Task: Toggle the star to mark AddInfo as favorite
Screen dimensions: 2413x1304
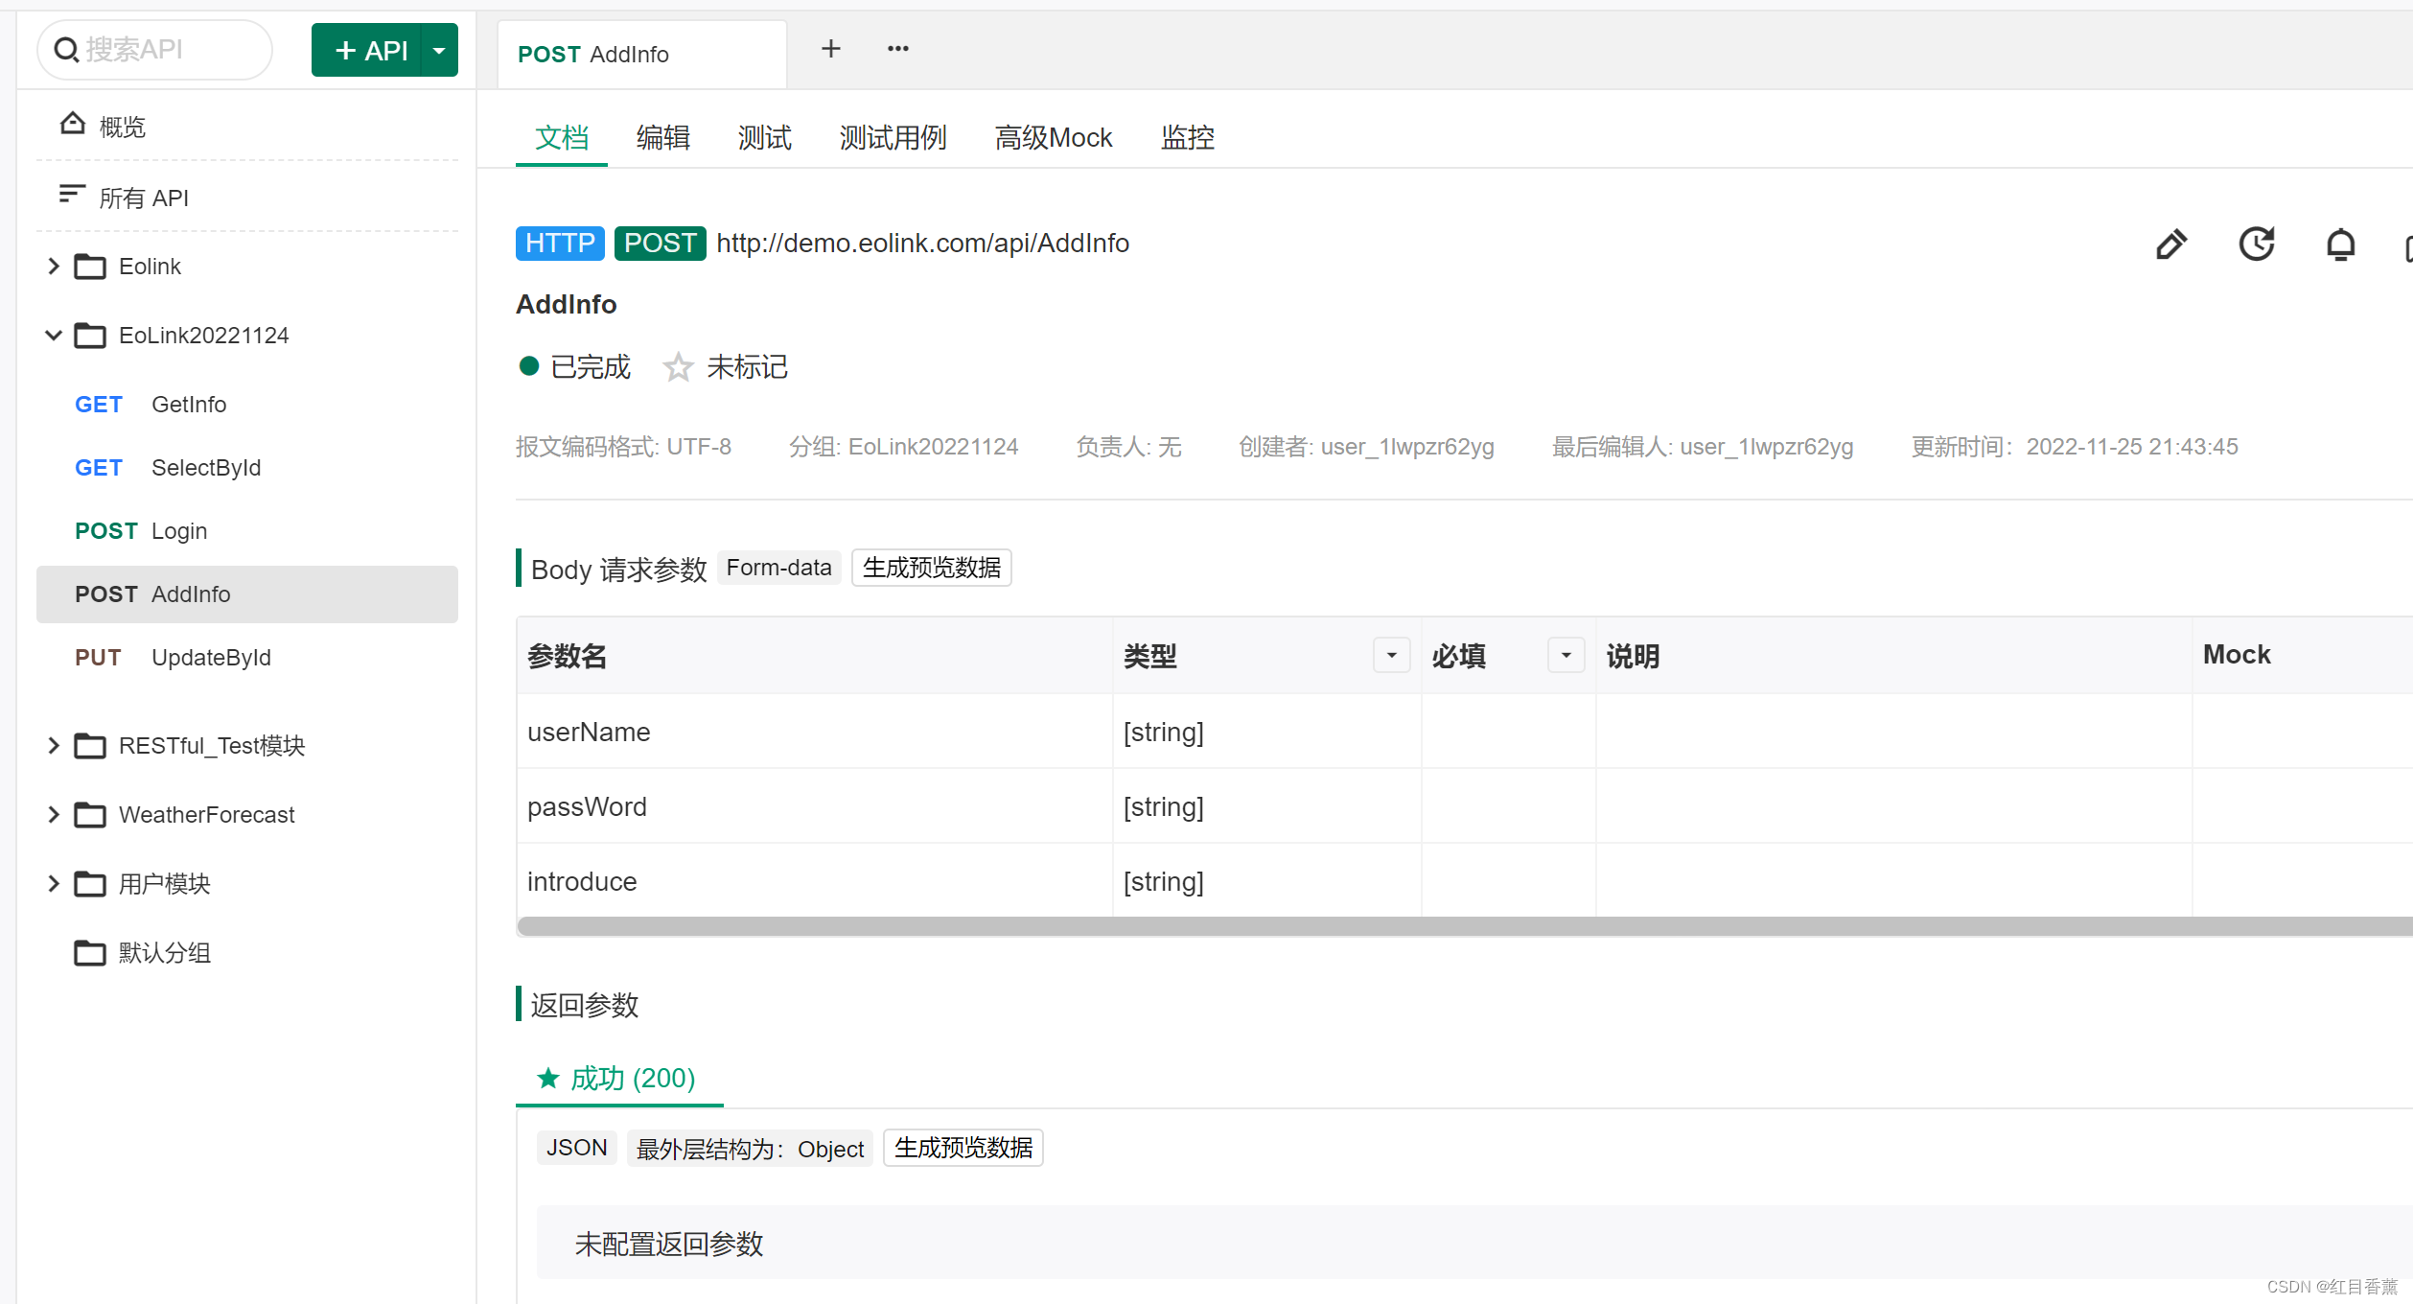Action: 678,366
